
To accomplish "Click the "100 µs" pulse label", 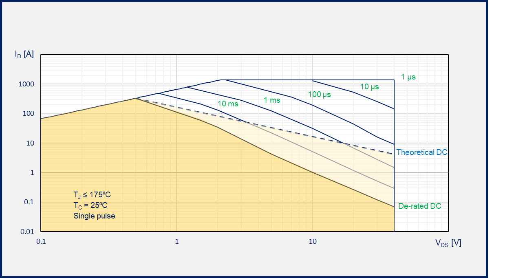I will point(319,95).
